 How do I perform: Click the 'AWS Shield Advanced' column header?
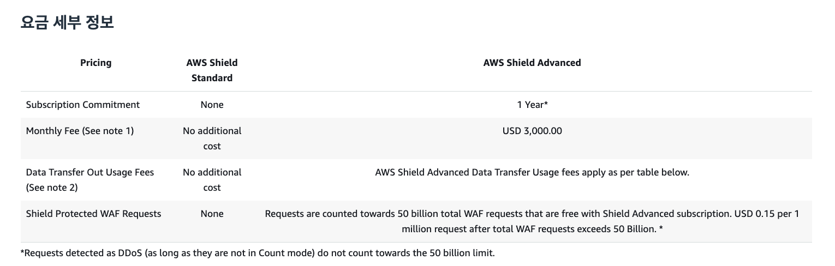pyautogui.click(x=532, y=63)
